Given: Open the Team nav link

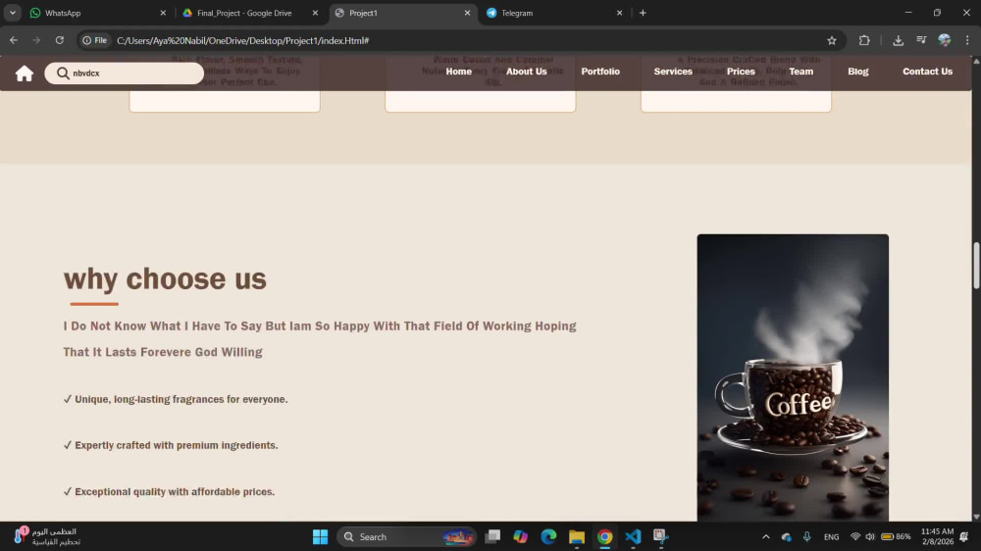Looking at the screenshot, I should (x=800, y=72).
